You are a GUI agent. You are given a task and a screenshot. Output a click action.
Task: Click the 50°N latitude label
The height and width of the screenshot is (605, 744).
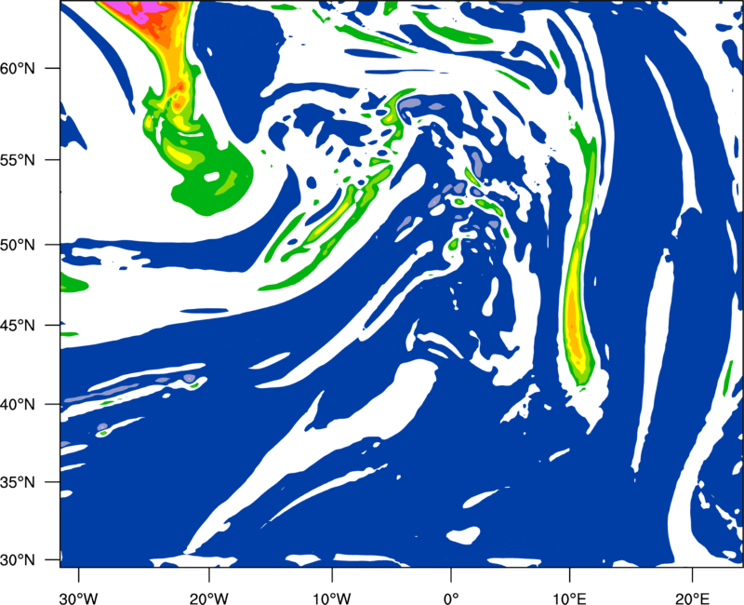18,245
